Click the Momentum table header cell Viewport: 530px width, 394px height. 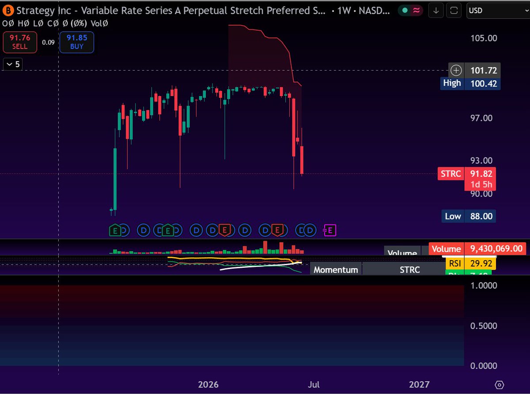pyautogui.click(x=336, y=269)
